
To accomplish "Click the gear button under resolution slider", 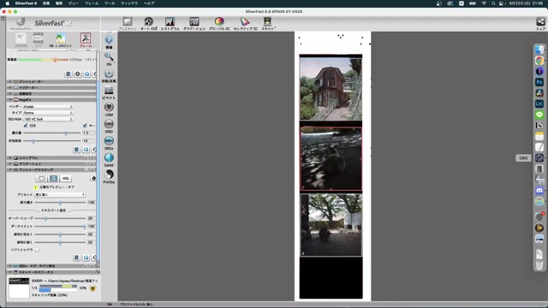I will coord(78,74).
